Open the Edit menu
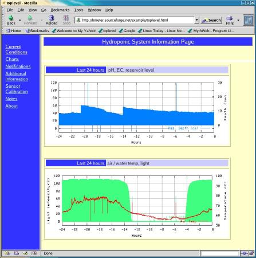The image size is (256, 258). (x=21, y=10)
